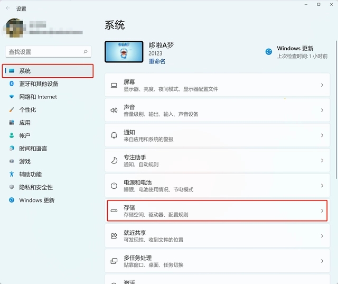Switch to 个性化 settings
This screenshot has width=338, height=284.
click(x=48, y=109)
